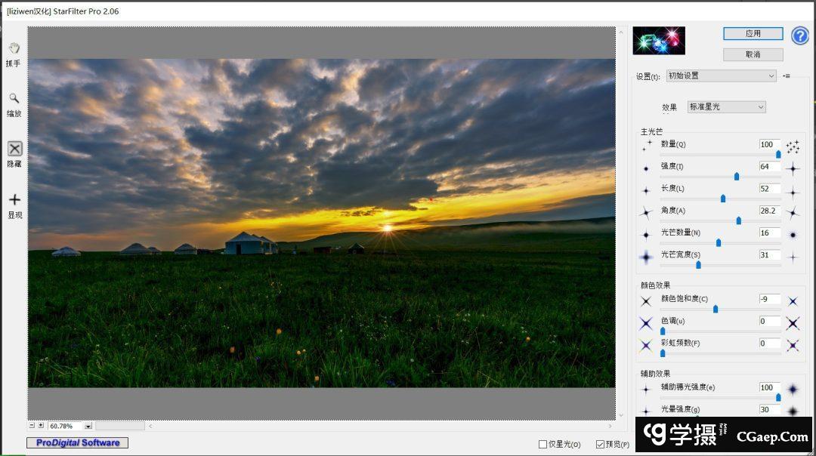This screenshot has width=816, height=456.
Task: Click the 角度 angle value field
Action: [x=769, y=211]
